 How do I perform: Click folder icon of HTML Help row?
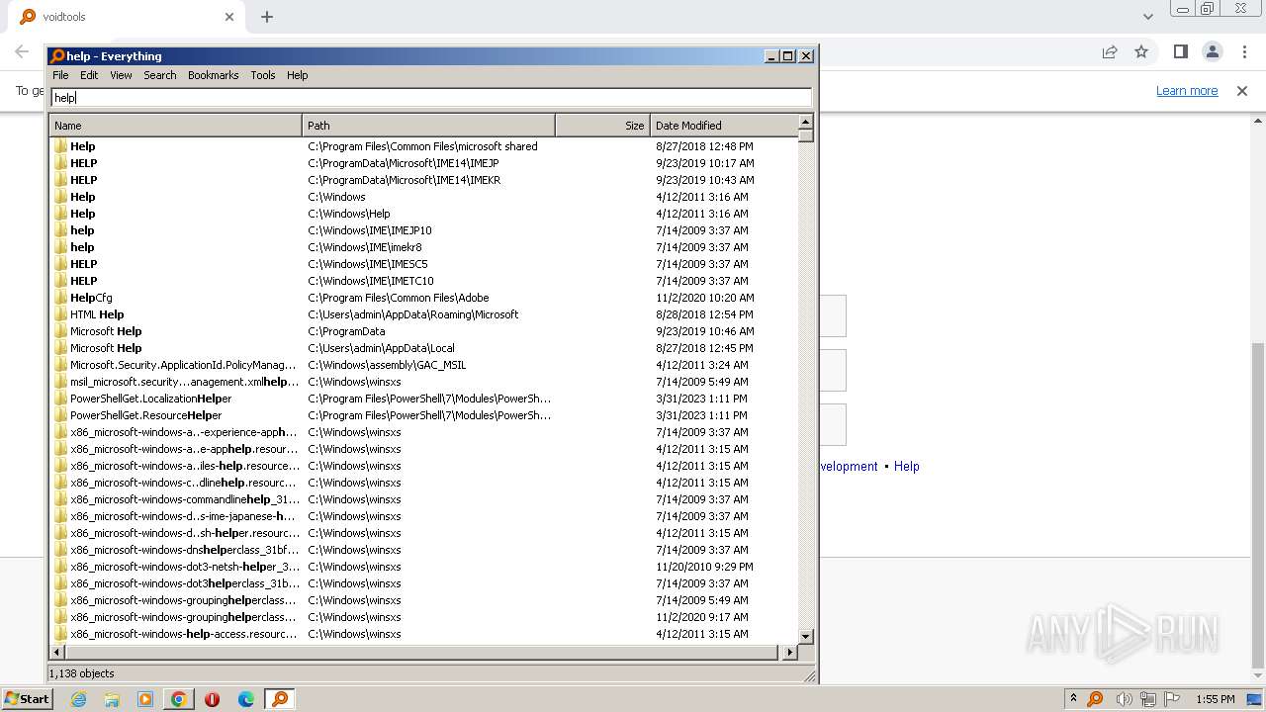(x=60, y=314)
